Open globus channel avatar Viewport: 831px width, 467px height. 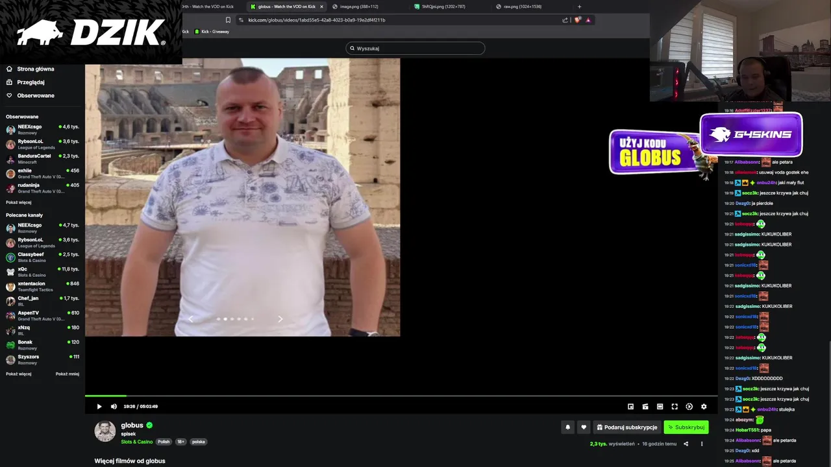[x=105, y=431]
